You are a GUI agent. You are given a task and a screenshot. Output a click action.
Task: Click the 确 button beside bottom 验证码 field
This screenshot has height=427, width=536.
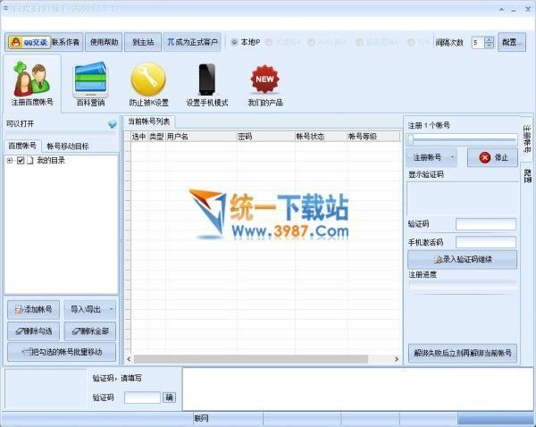[169, 398]
